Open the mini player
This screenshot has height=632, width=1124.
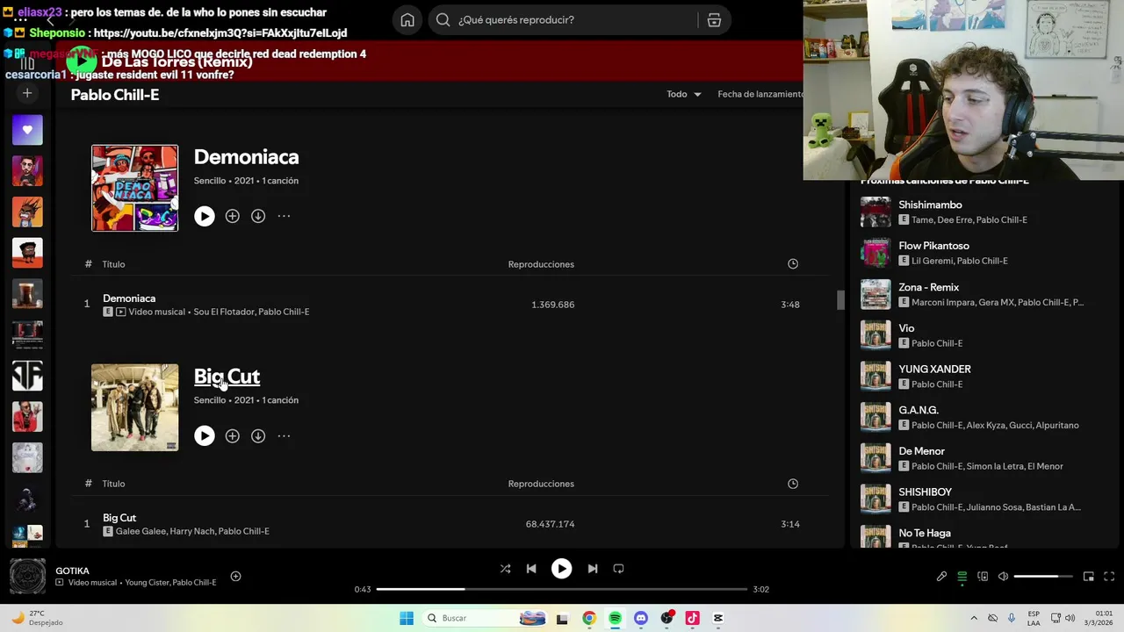(x=1089, y=577)
